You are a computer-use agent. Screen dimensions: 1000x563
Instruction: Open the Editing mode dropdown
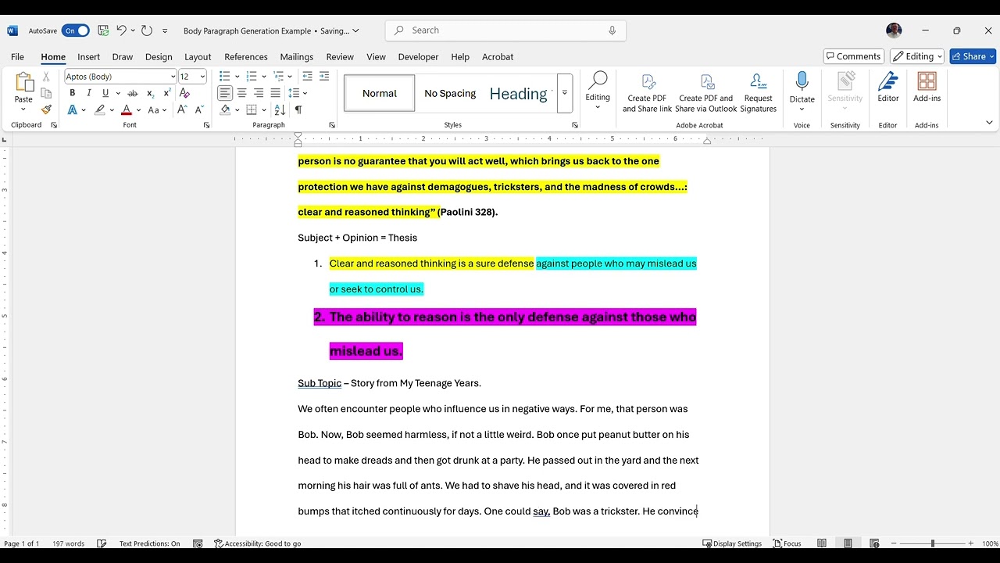917,56
